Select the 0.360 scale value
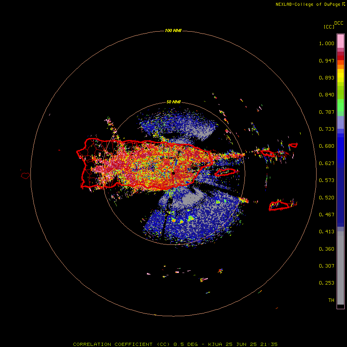 click(x=327, y=249)
